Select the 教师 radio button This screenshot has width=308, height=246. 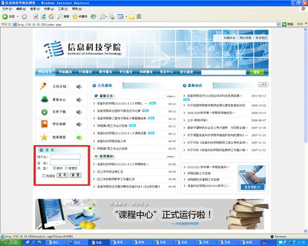click(x=54, y=168)
